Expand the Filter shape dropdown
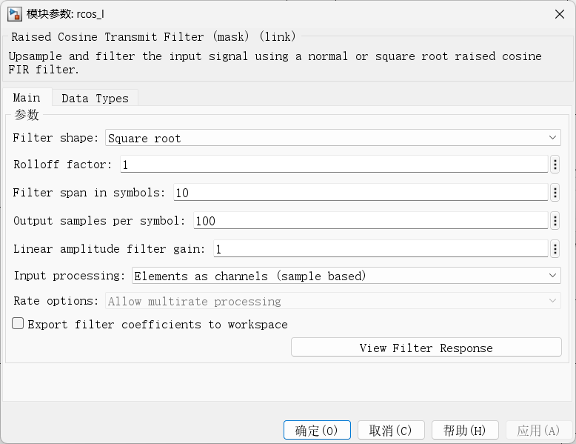 (333, 138)
